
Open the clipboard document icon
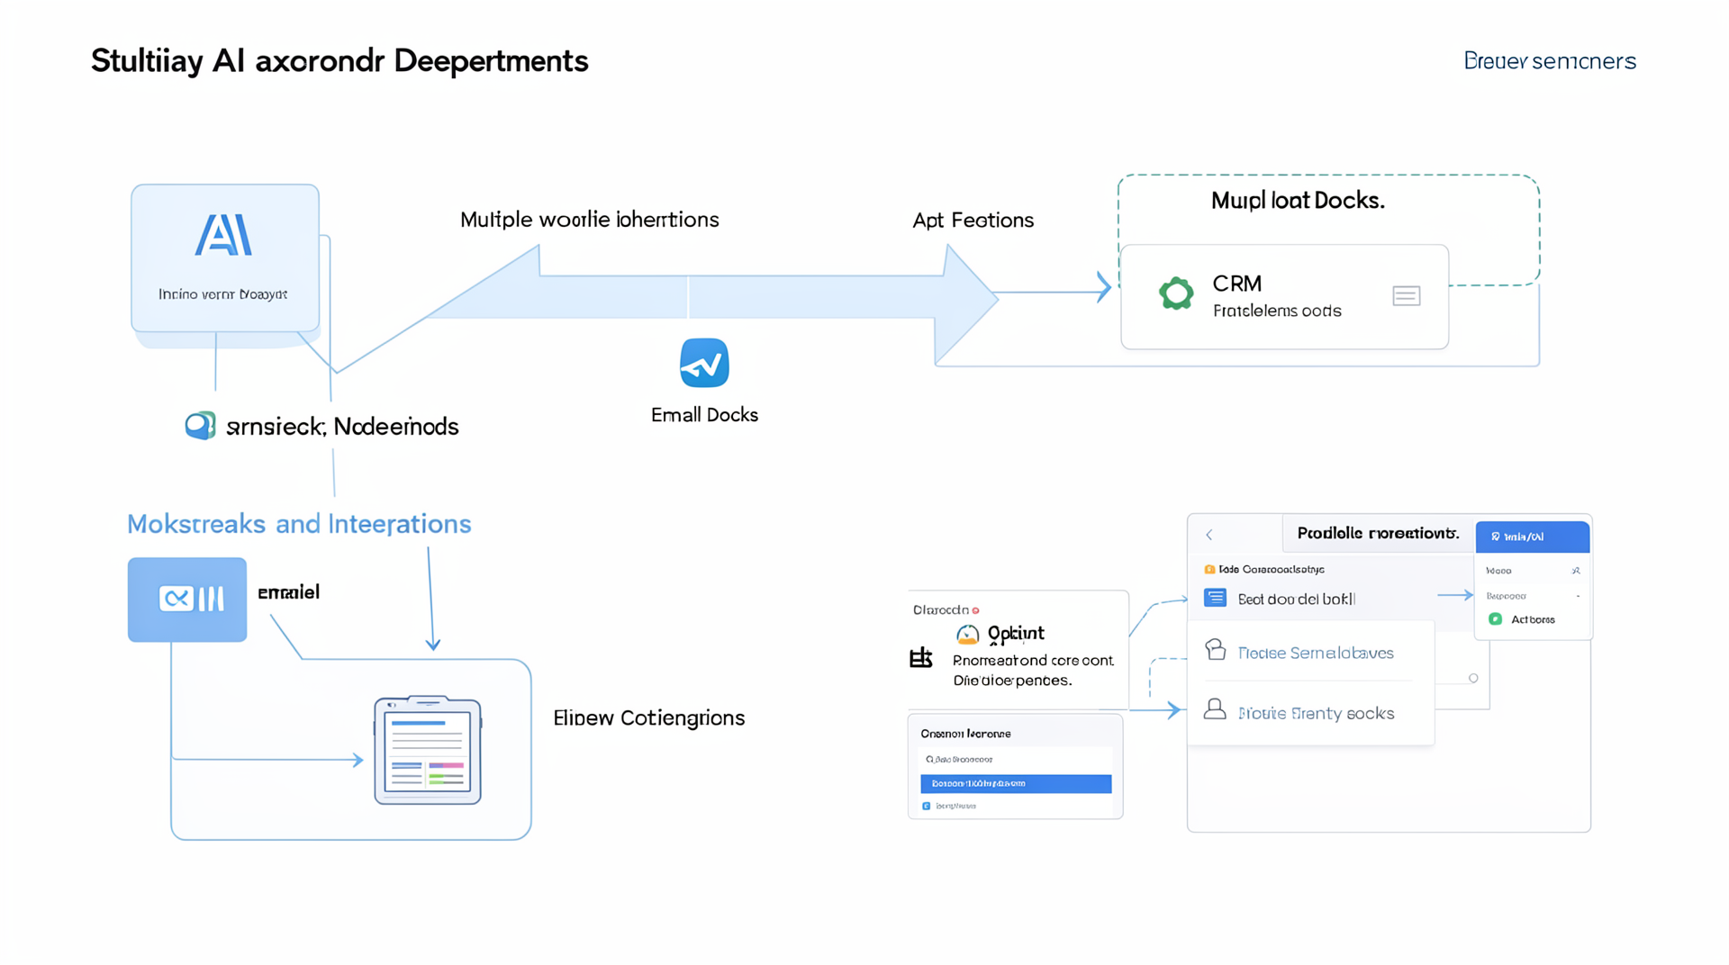(x=428, y=750)
